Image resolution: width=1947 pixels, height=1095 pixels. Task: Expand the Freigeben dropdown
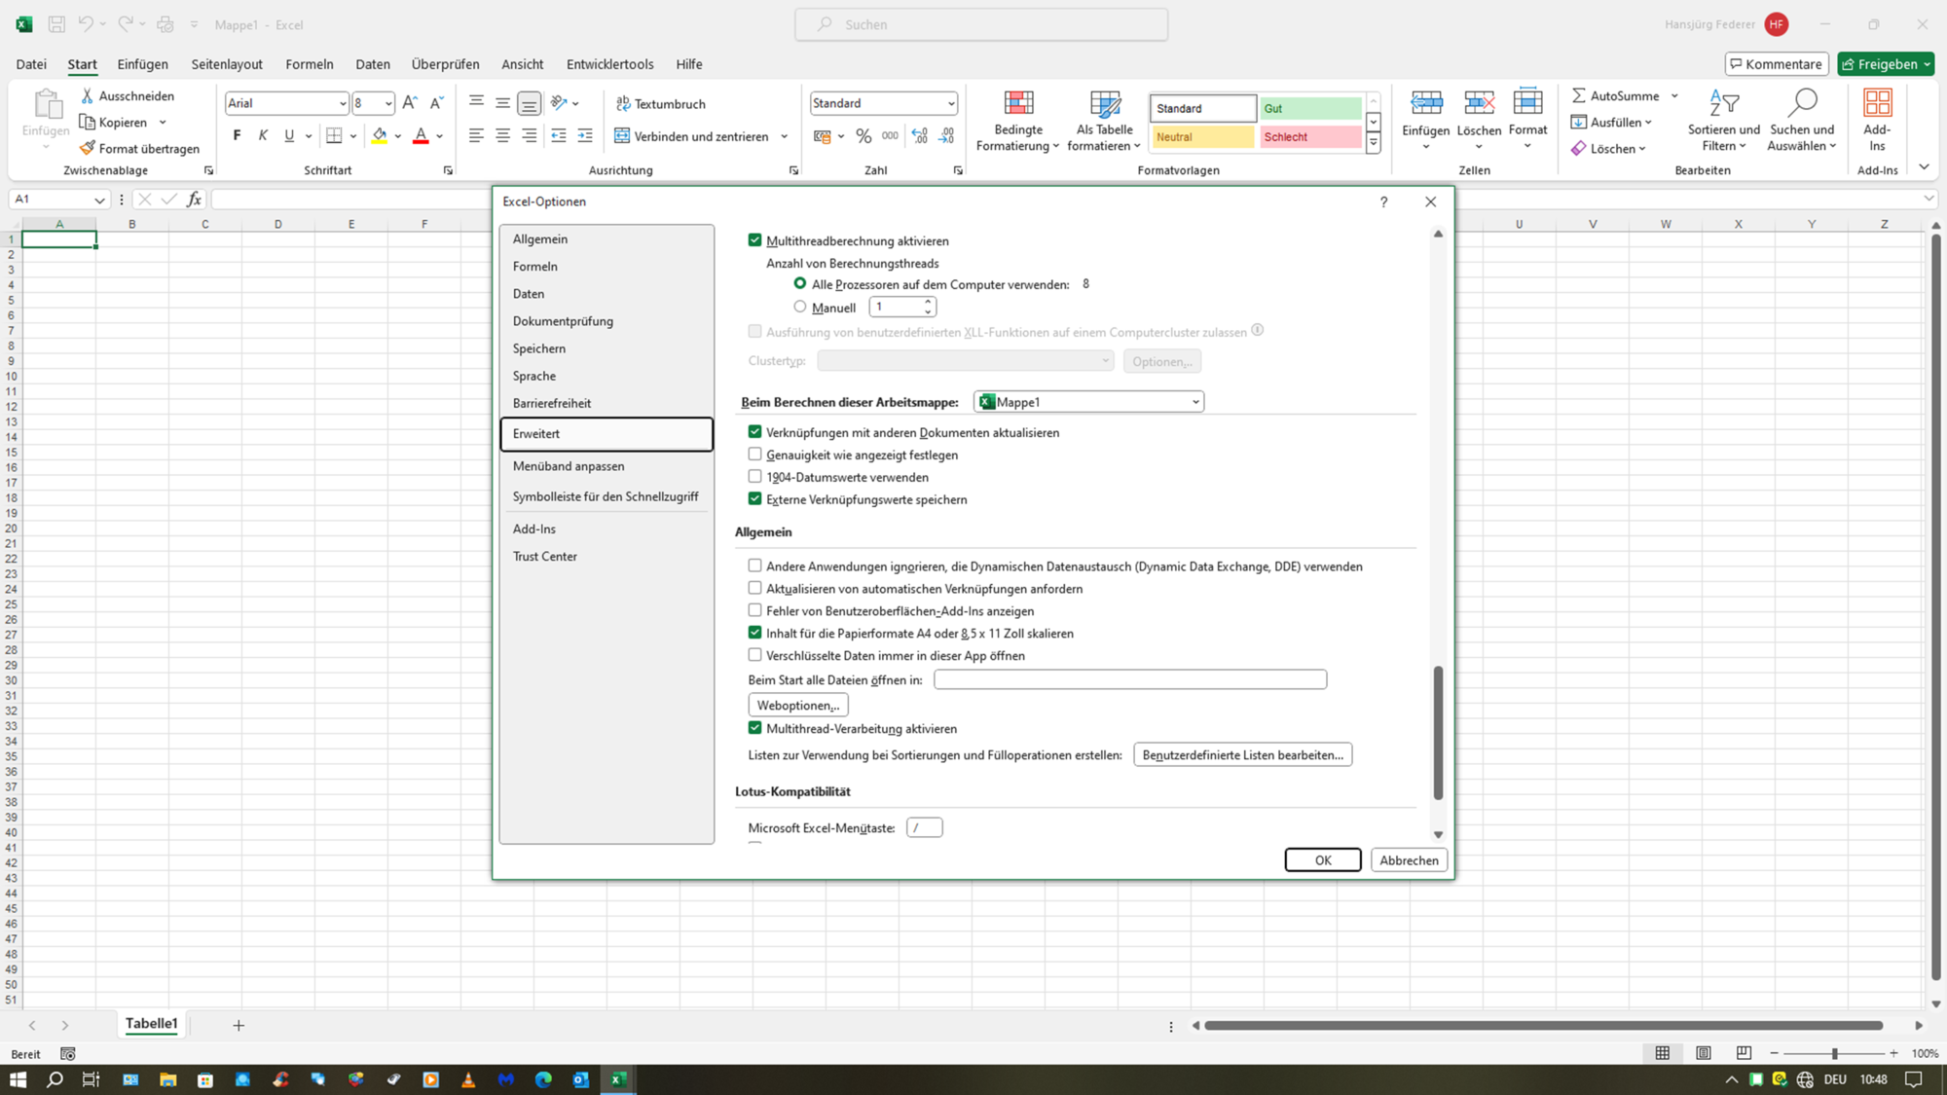tap(1927, 64)
